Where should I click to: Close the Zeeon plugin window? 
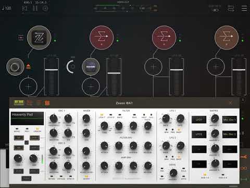pos(230,103)
